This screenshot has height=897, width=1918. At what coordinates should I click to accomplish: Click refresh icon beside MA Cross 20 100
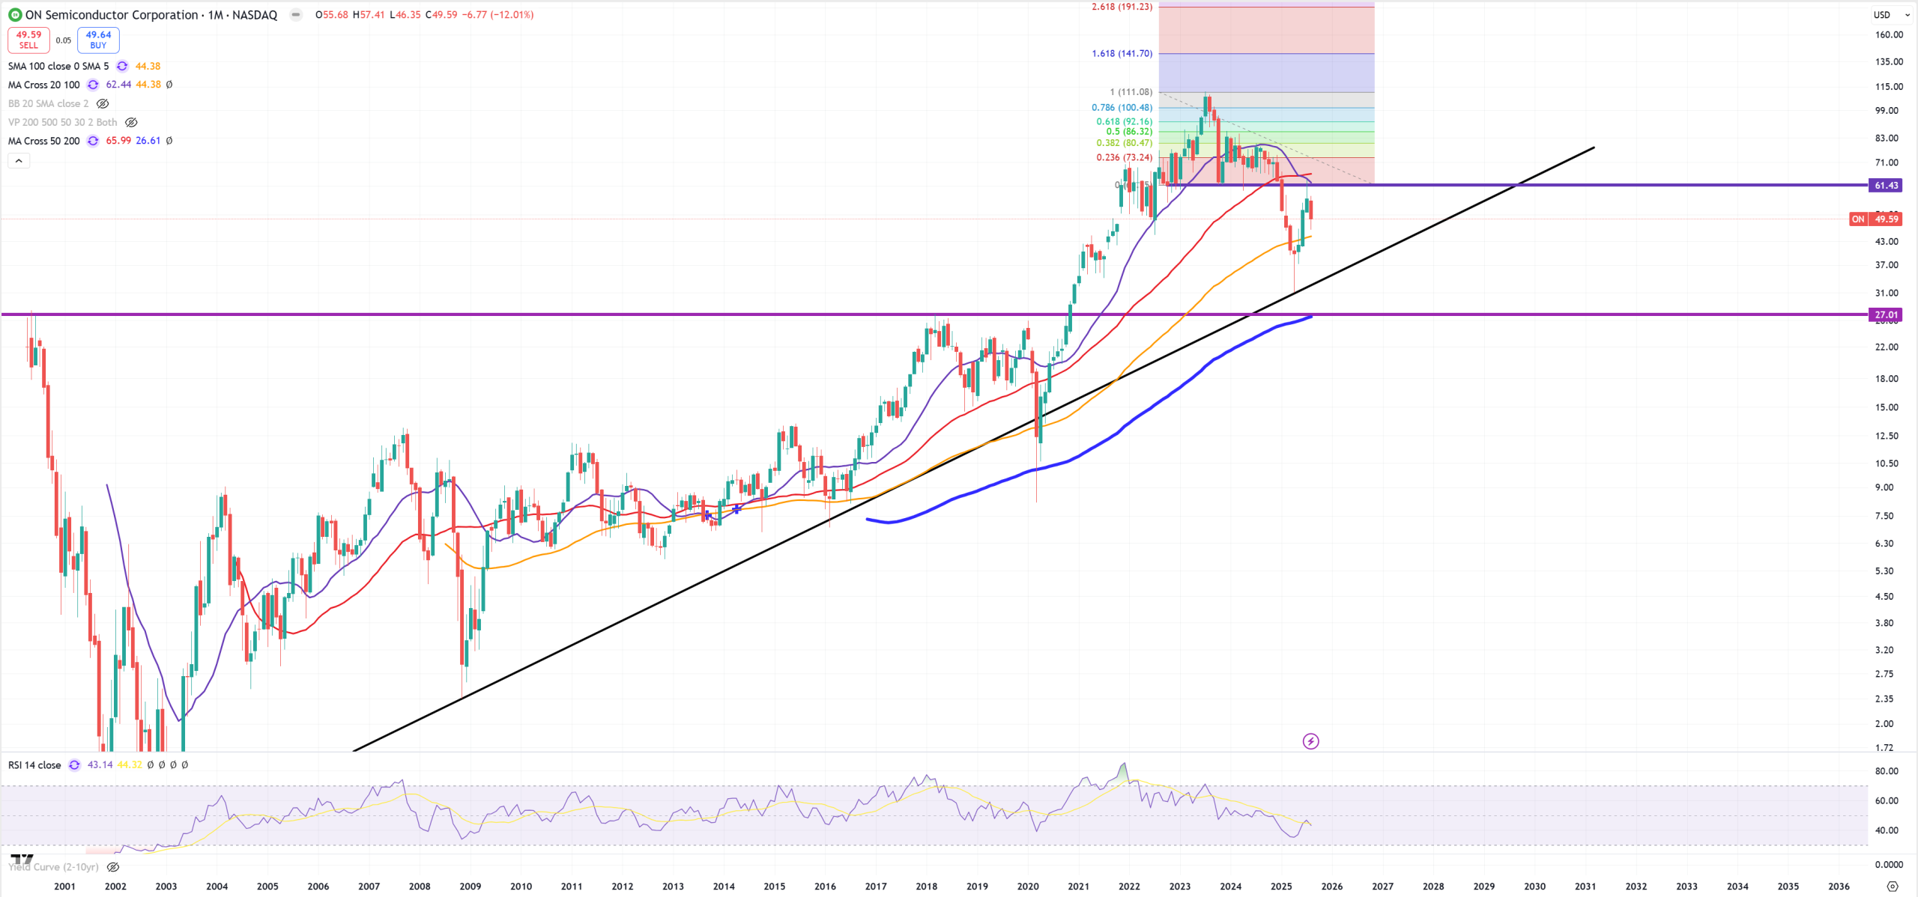[x=93, y=85]
